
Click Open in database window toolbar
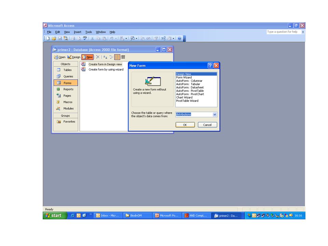(x=60, y=57)
